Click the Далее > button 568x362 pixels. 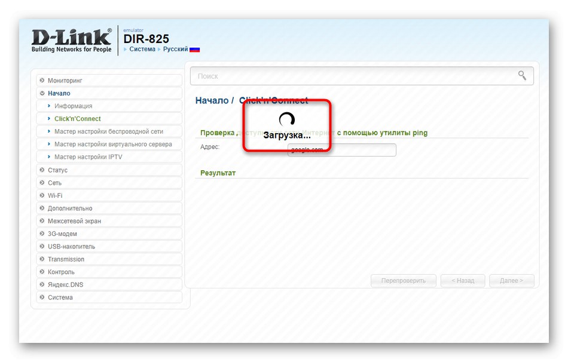(x=511, y=281)
